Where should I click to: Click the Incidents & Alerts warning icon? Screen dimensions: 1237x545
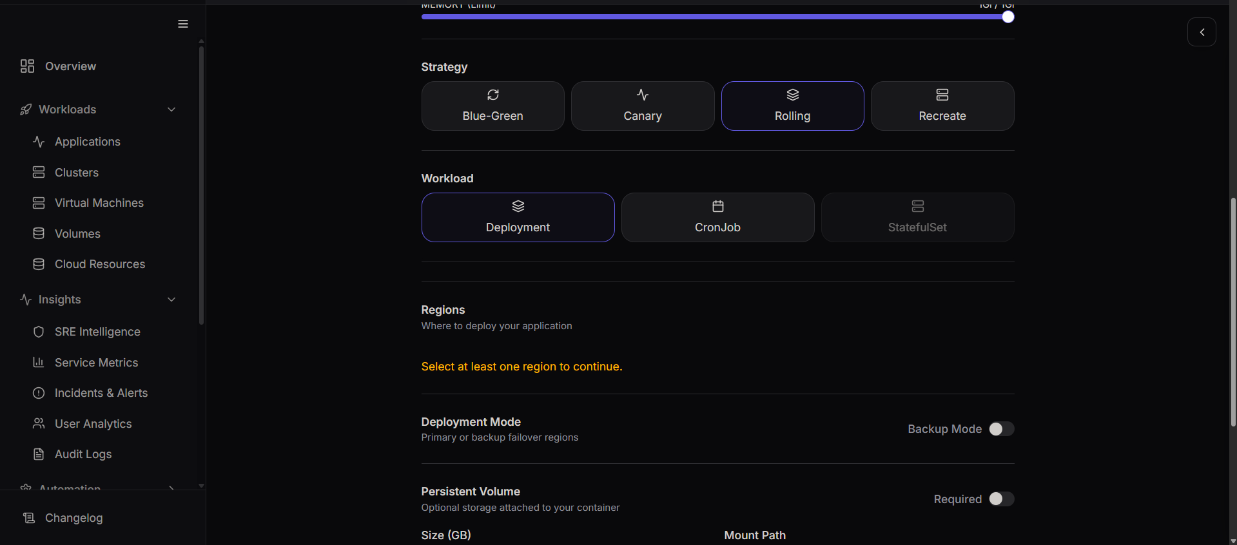pyautogui.click(x=39, y=393)
